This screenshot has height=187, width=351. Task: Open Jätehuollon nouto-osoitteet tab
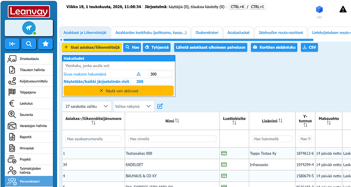pyautogui.click(x=281, y=33)
